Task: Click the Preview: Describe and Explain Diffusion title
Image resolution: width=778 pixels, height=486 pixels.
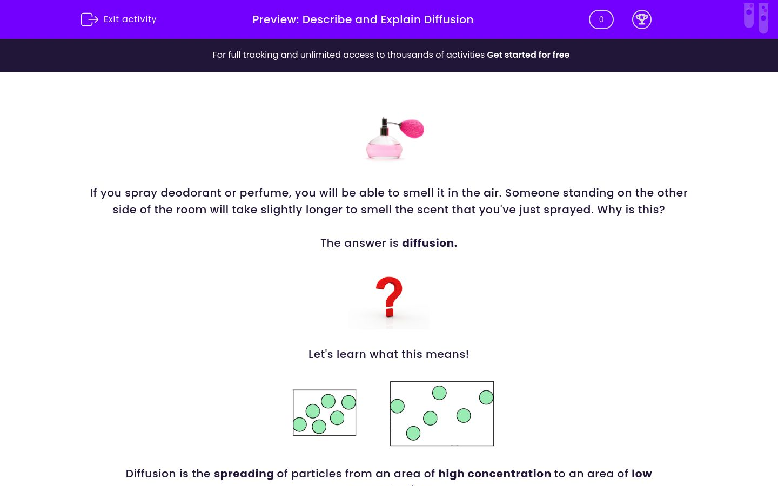Action: tap(363, 19)
